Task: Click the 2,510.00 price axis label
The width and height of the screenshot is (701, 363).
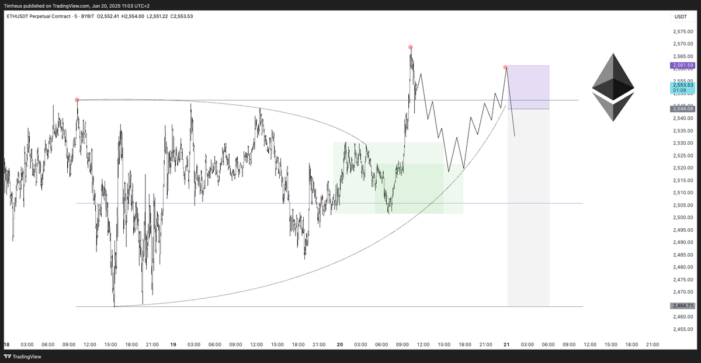Action: point(683,193)
